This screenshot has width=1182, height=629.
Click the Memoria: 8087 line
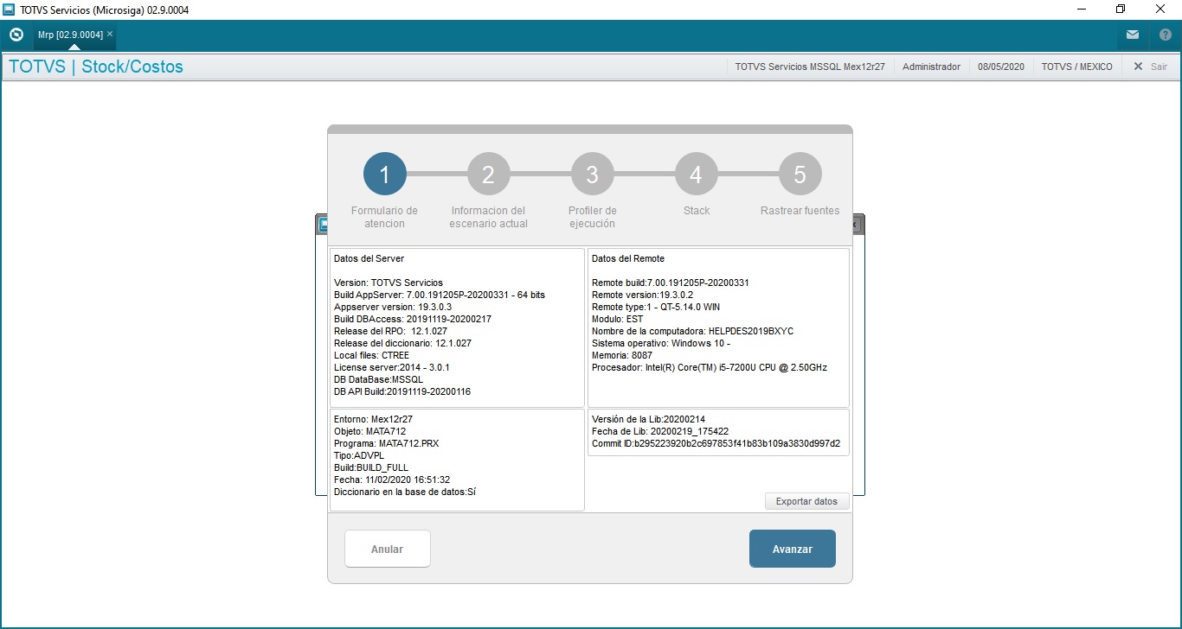coord(622,355)
